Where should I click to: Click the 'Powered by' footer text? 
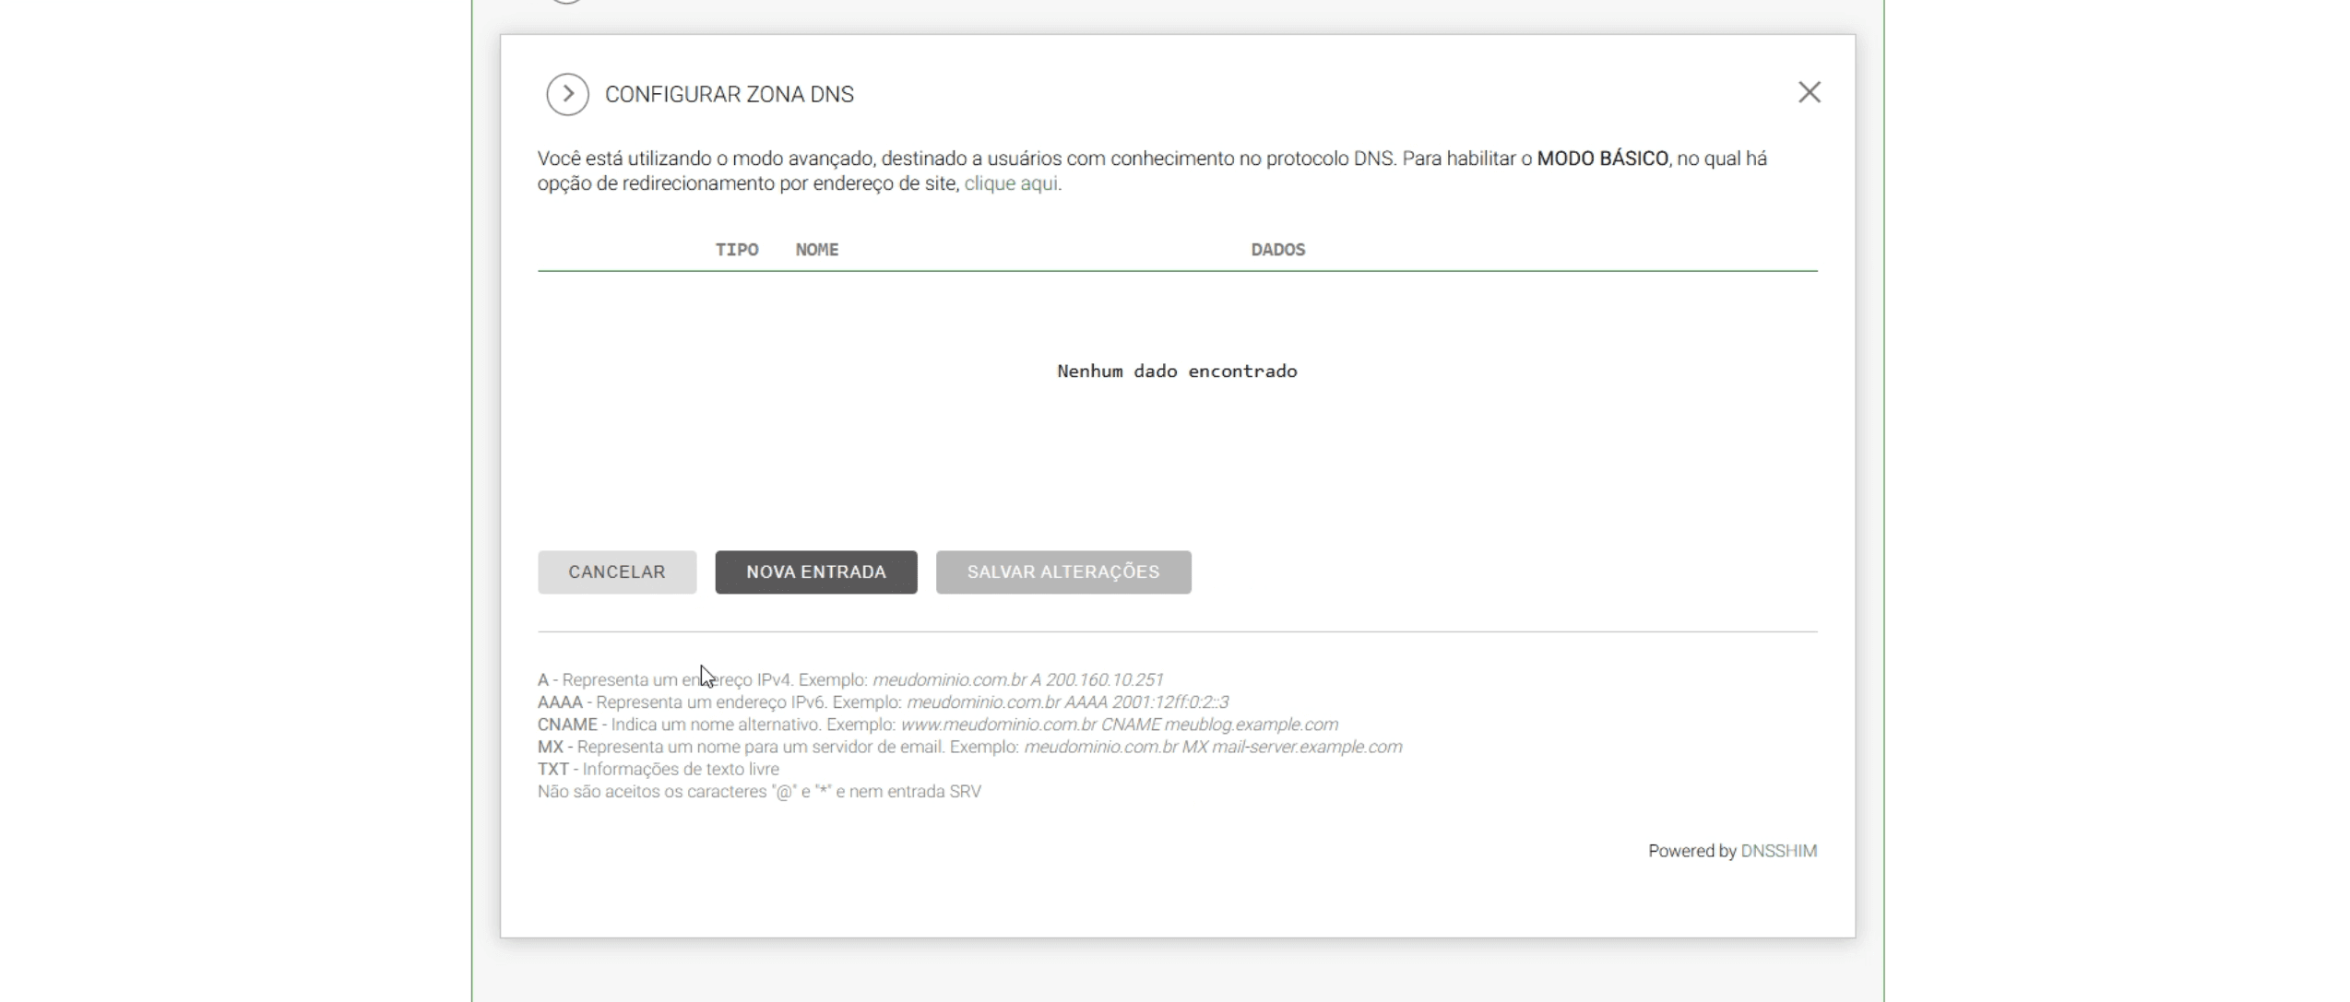(x=1691, y=851)
